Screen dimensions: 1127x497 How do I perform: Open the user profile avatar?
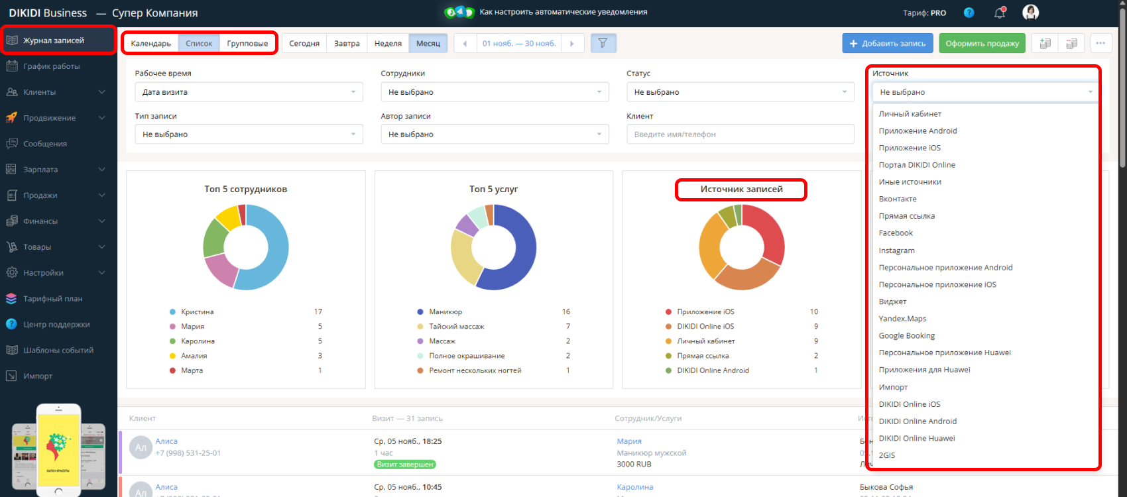(1030, 13)
